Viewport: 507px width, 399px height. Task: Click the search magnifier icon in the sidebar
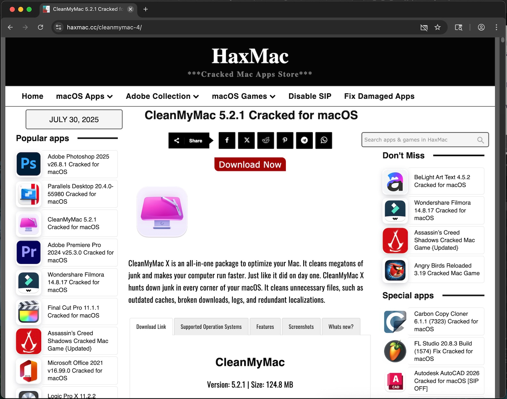pos(480,140)
